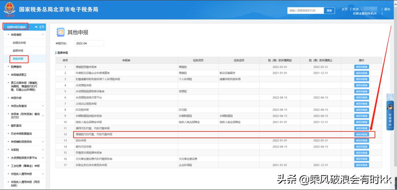Click 填写申报表 for row 6 水资源税信息共享平台
Screen dimensions: 397x190
coord(362,97)
